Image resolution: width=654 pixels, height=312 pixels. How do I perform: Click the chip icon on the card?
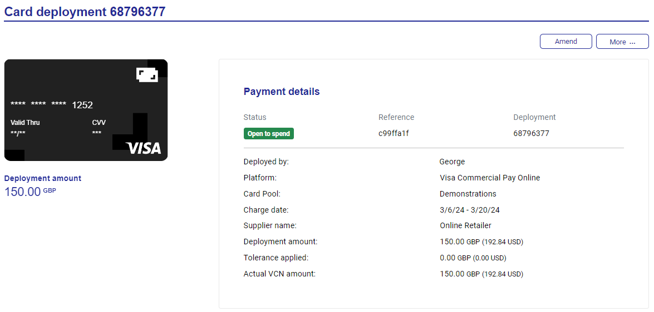(x=147, y=75)
